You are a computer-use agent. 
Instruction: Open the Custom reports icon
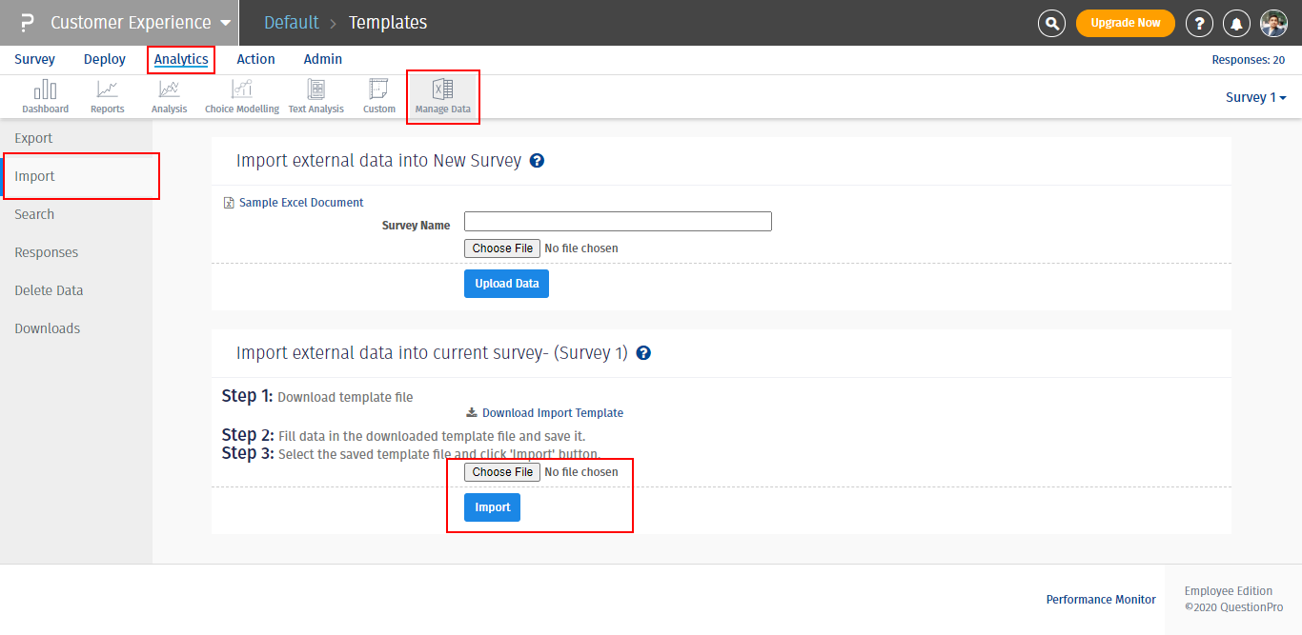(378, 91)
